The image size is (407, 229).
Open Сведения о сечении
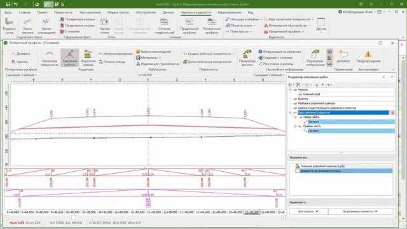275,58
